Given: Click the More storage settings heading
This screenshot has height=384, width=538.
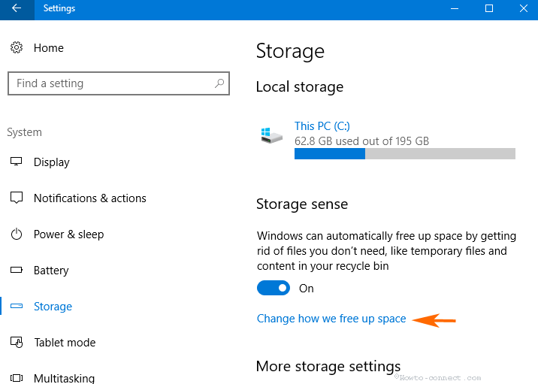Looking at the screenshot, I should tap(328, 366).
